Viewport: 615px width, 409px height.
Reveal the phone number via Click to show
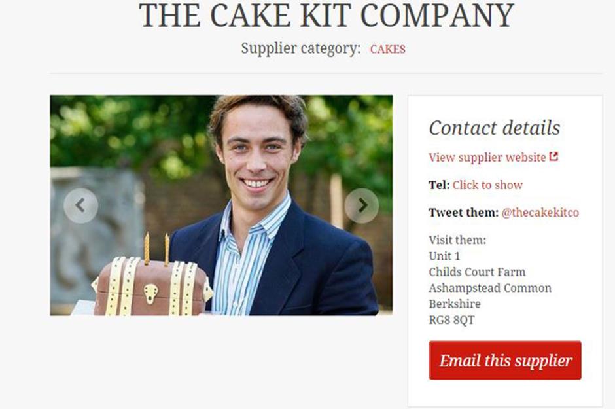(x=487, y=185)
